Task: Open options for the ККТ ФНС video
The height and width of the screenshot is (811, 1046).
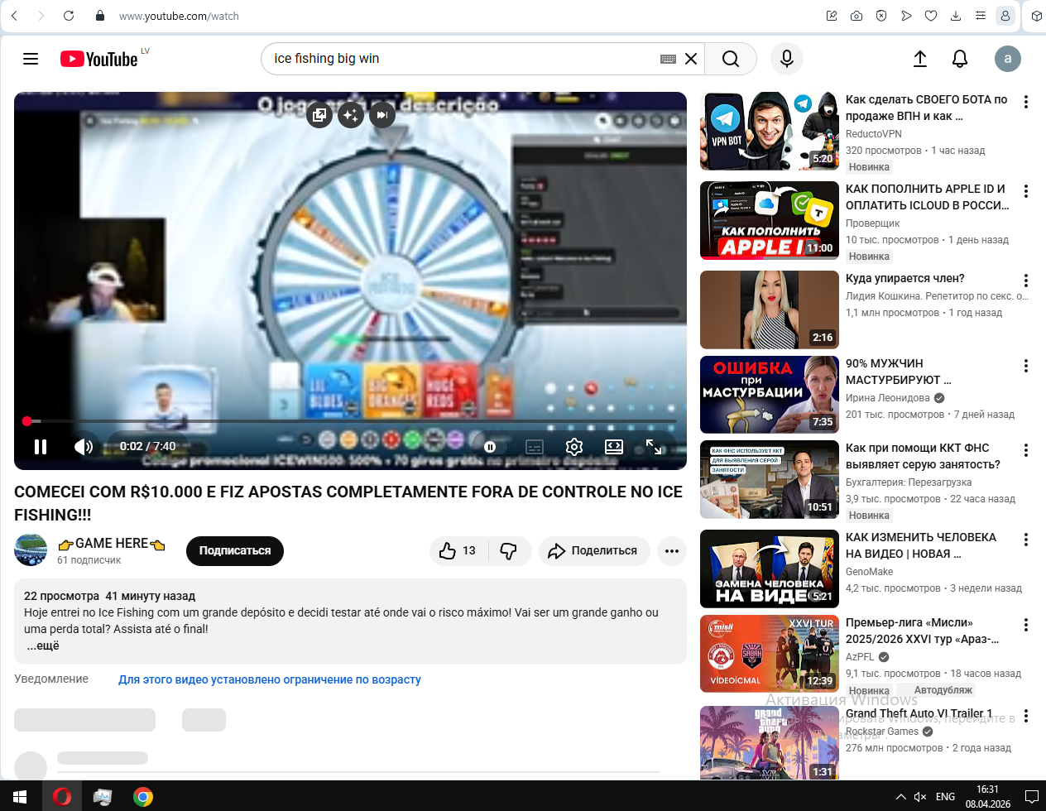Action: [1026, 450]
